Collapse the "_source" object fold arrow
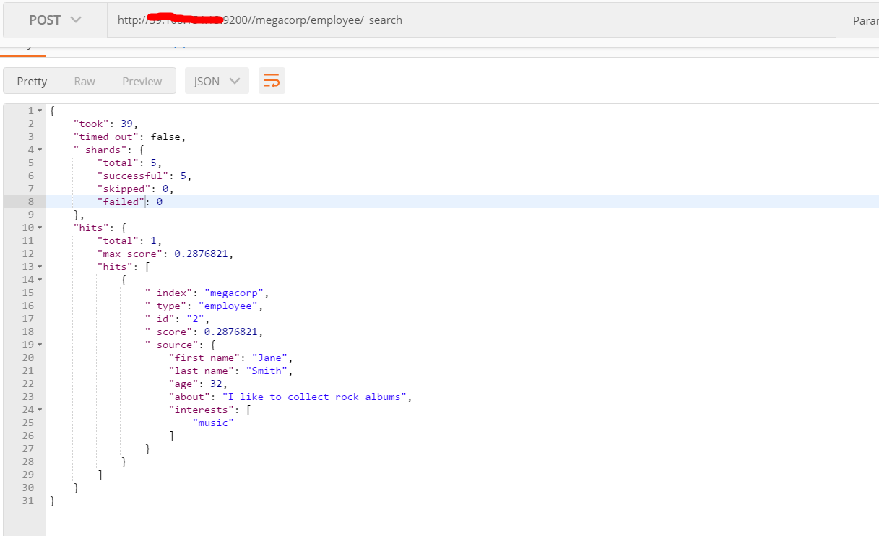879x536 pixels. tap(40, 345)
